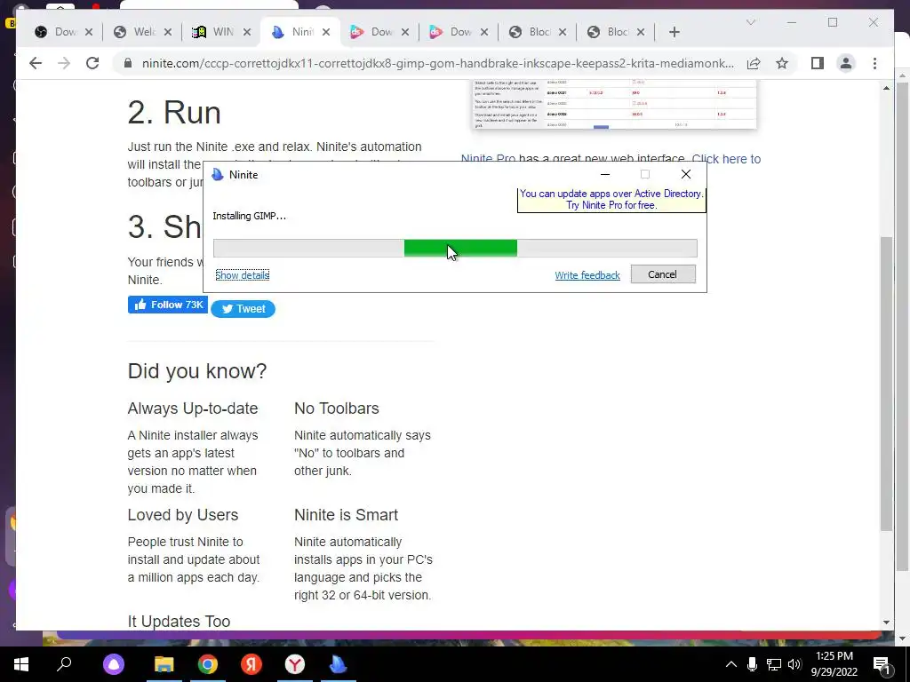Click the 'Loved by Users' heading
Image resolution: width=910 pixels, height=682 pixels.
pos(183,515)
